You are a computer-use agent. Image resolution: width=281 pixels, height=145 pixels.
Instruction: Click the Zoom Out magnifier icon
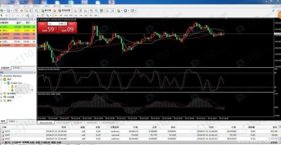coord(96,10)
